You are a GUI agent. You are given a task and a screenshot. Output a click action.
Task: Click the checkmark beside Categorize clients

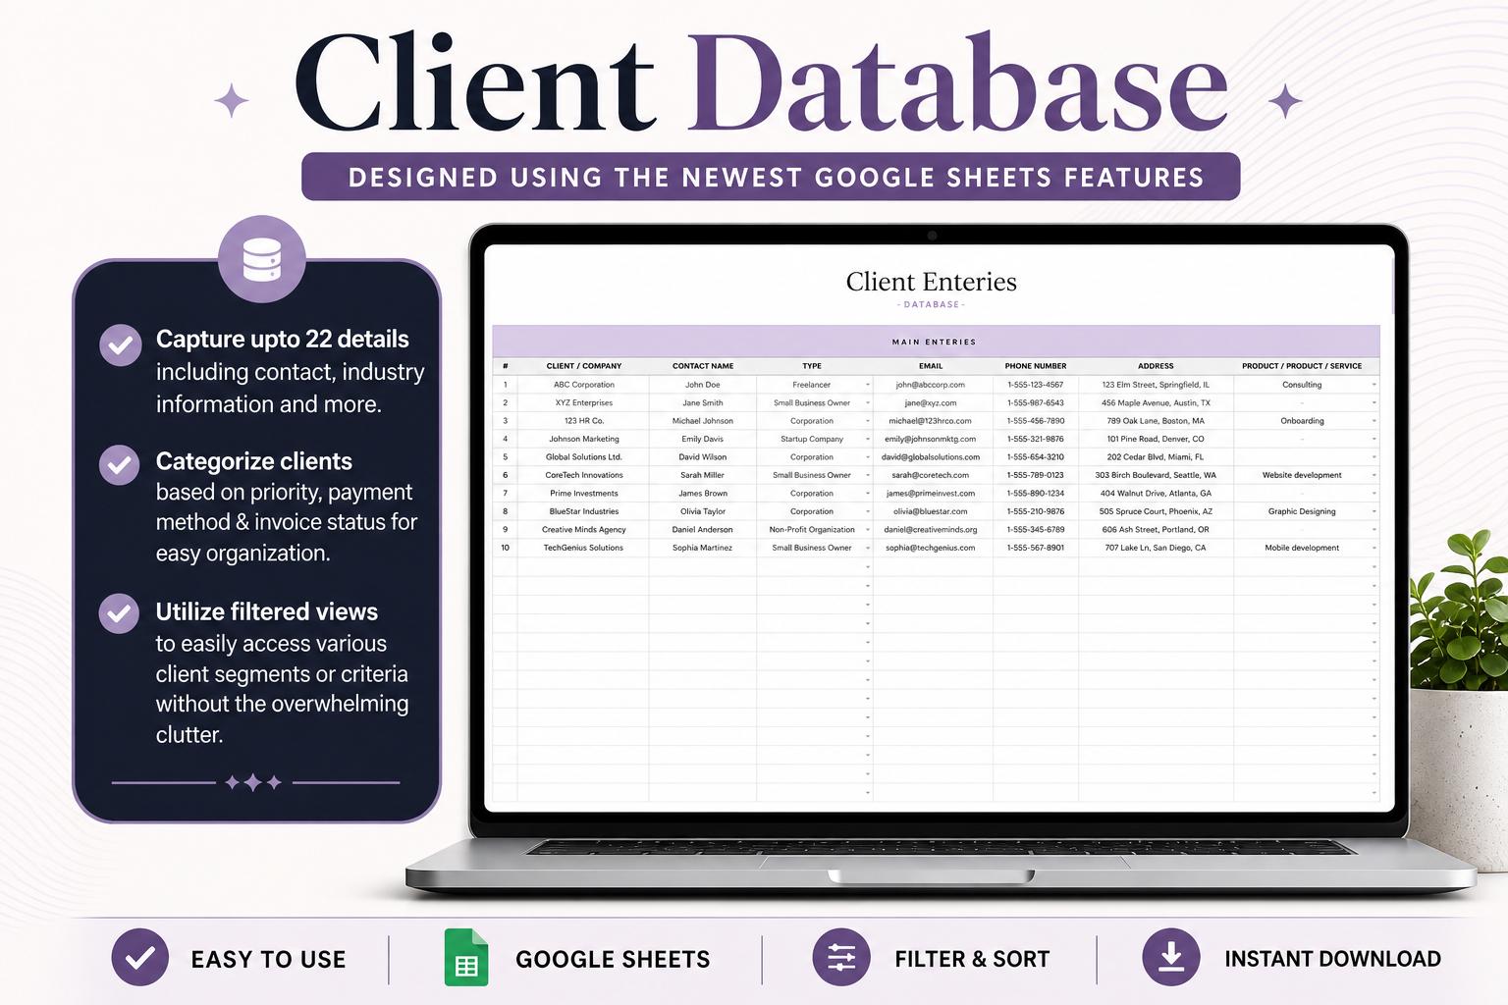pos(120,465)
